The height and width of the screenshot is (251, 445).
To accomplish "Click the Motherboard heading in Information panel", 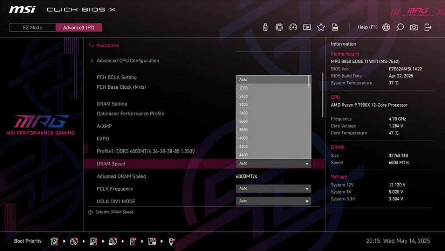I will tap(345, 54).
